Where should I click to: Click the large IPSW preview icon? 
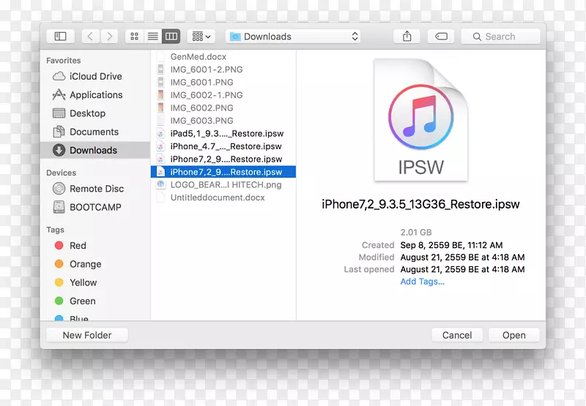click(420, 120)
